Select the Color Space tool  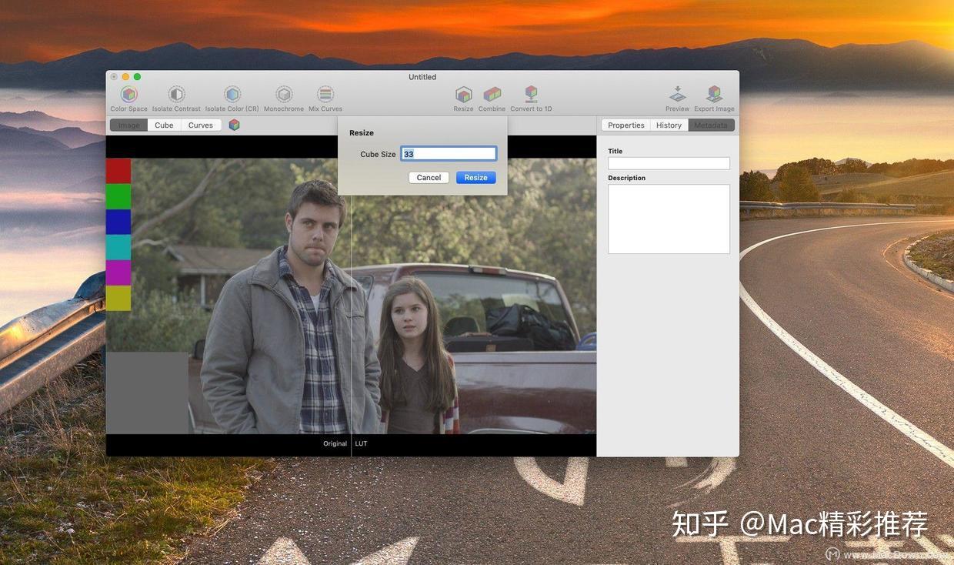[x=128, y=96]
